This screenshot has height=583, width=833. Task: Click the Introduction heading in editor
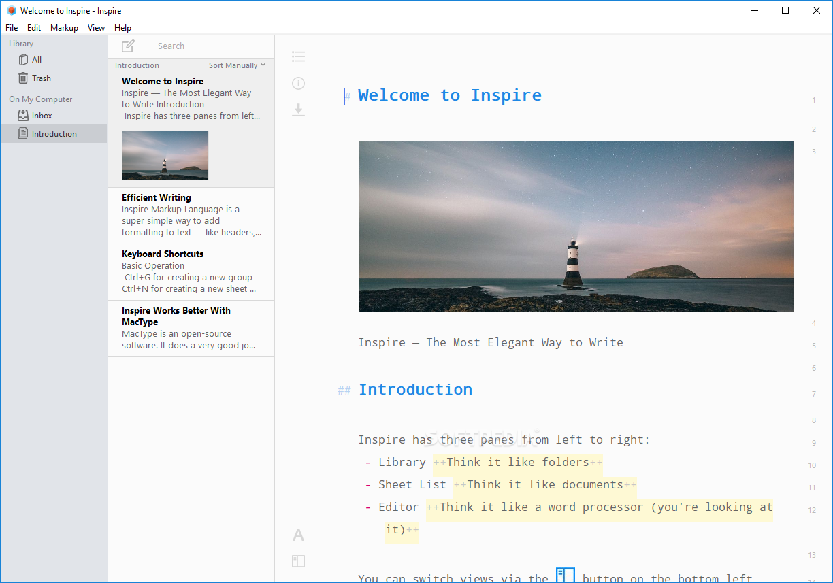point(415,390)
